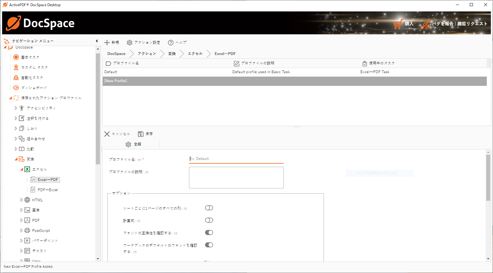Click the 画像 picture icon
The height and width of the screenshot is (273, 493).
point(27,210)
